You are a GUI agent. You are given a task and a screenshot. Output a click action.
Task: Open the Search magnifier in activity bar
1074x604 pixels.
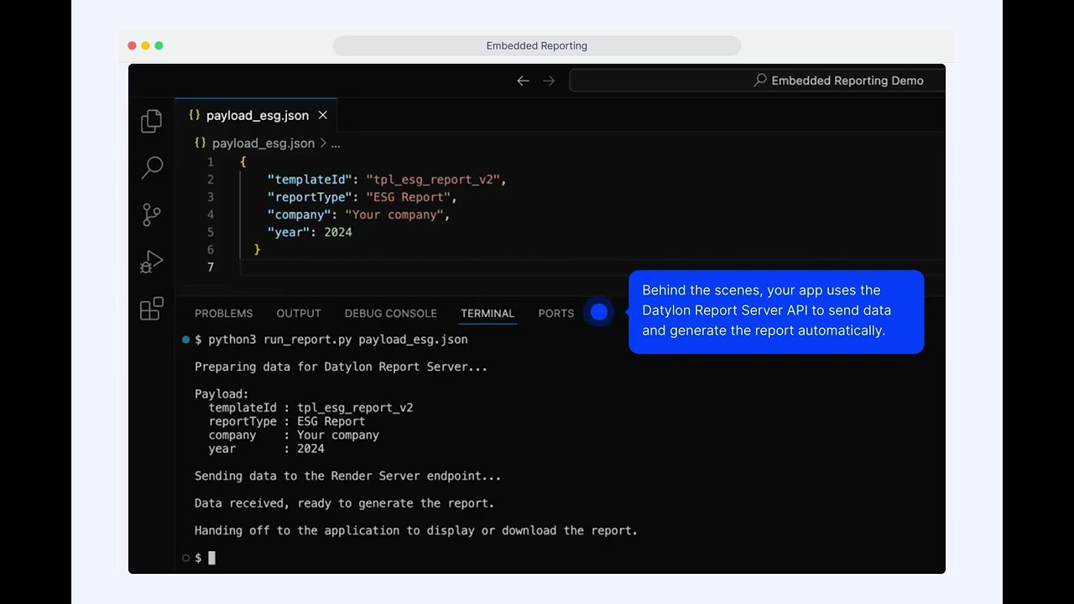pos(152,168)
